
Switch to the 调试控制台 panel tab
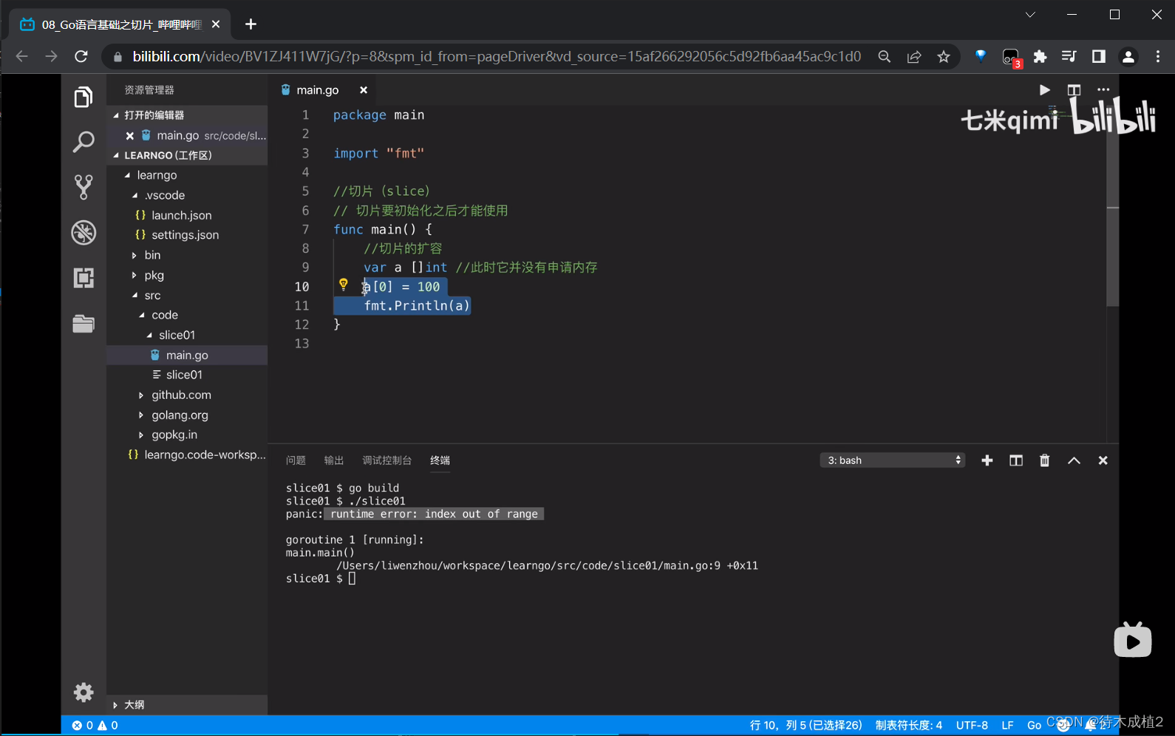(x=387, y=460)
